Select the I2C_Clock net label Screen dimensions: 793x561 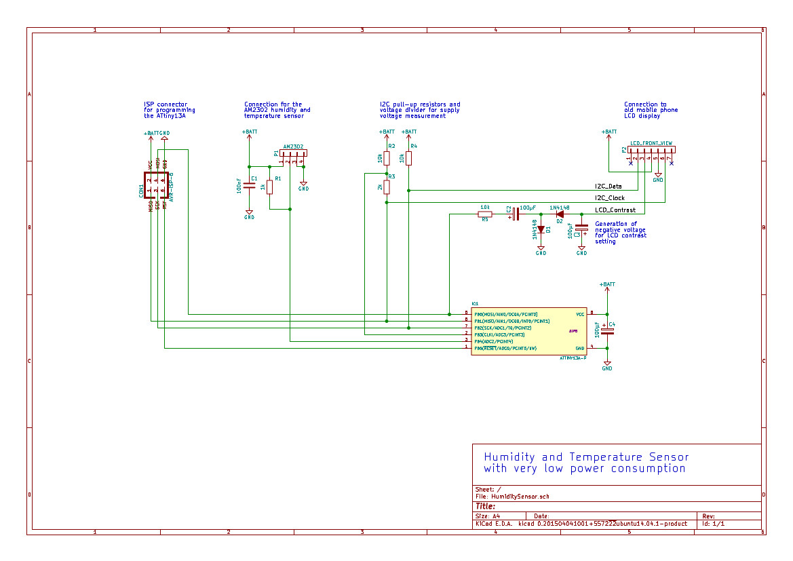point(609,198)
